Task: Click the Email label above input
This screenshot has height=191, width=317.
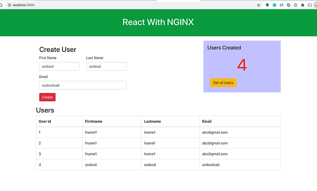Action: click(x=43, y=77)
